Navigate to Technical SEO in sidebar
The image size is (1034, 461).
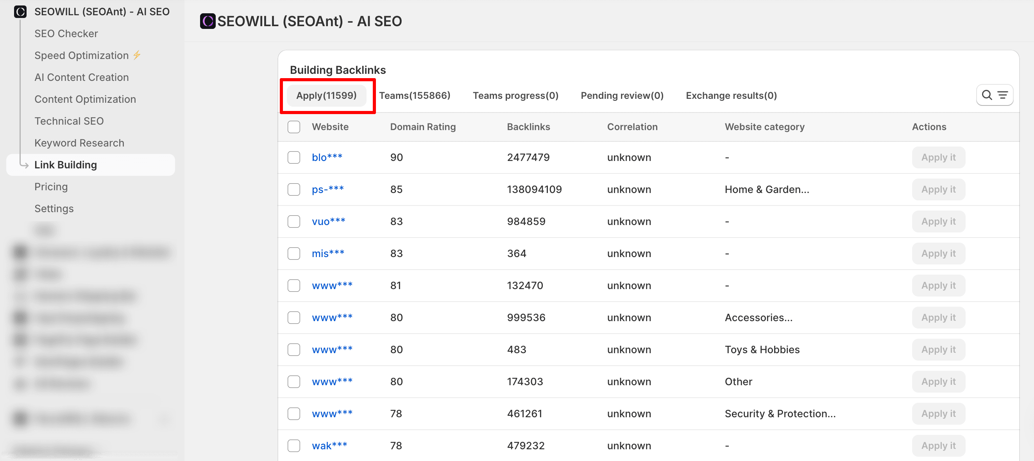click(x=69, y=121)
